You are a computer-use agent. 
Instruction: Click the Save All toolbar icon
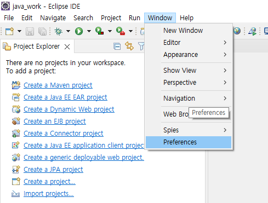tap(42, 31)
